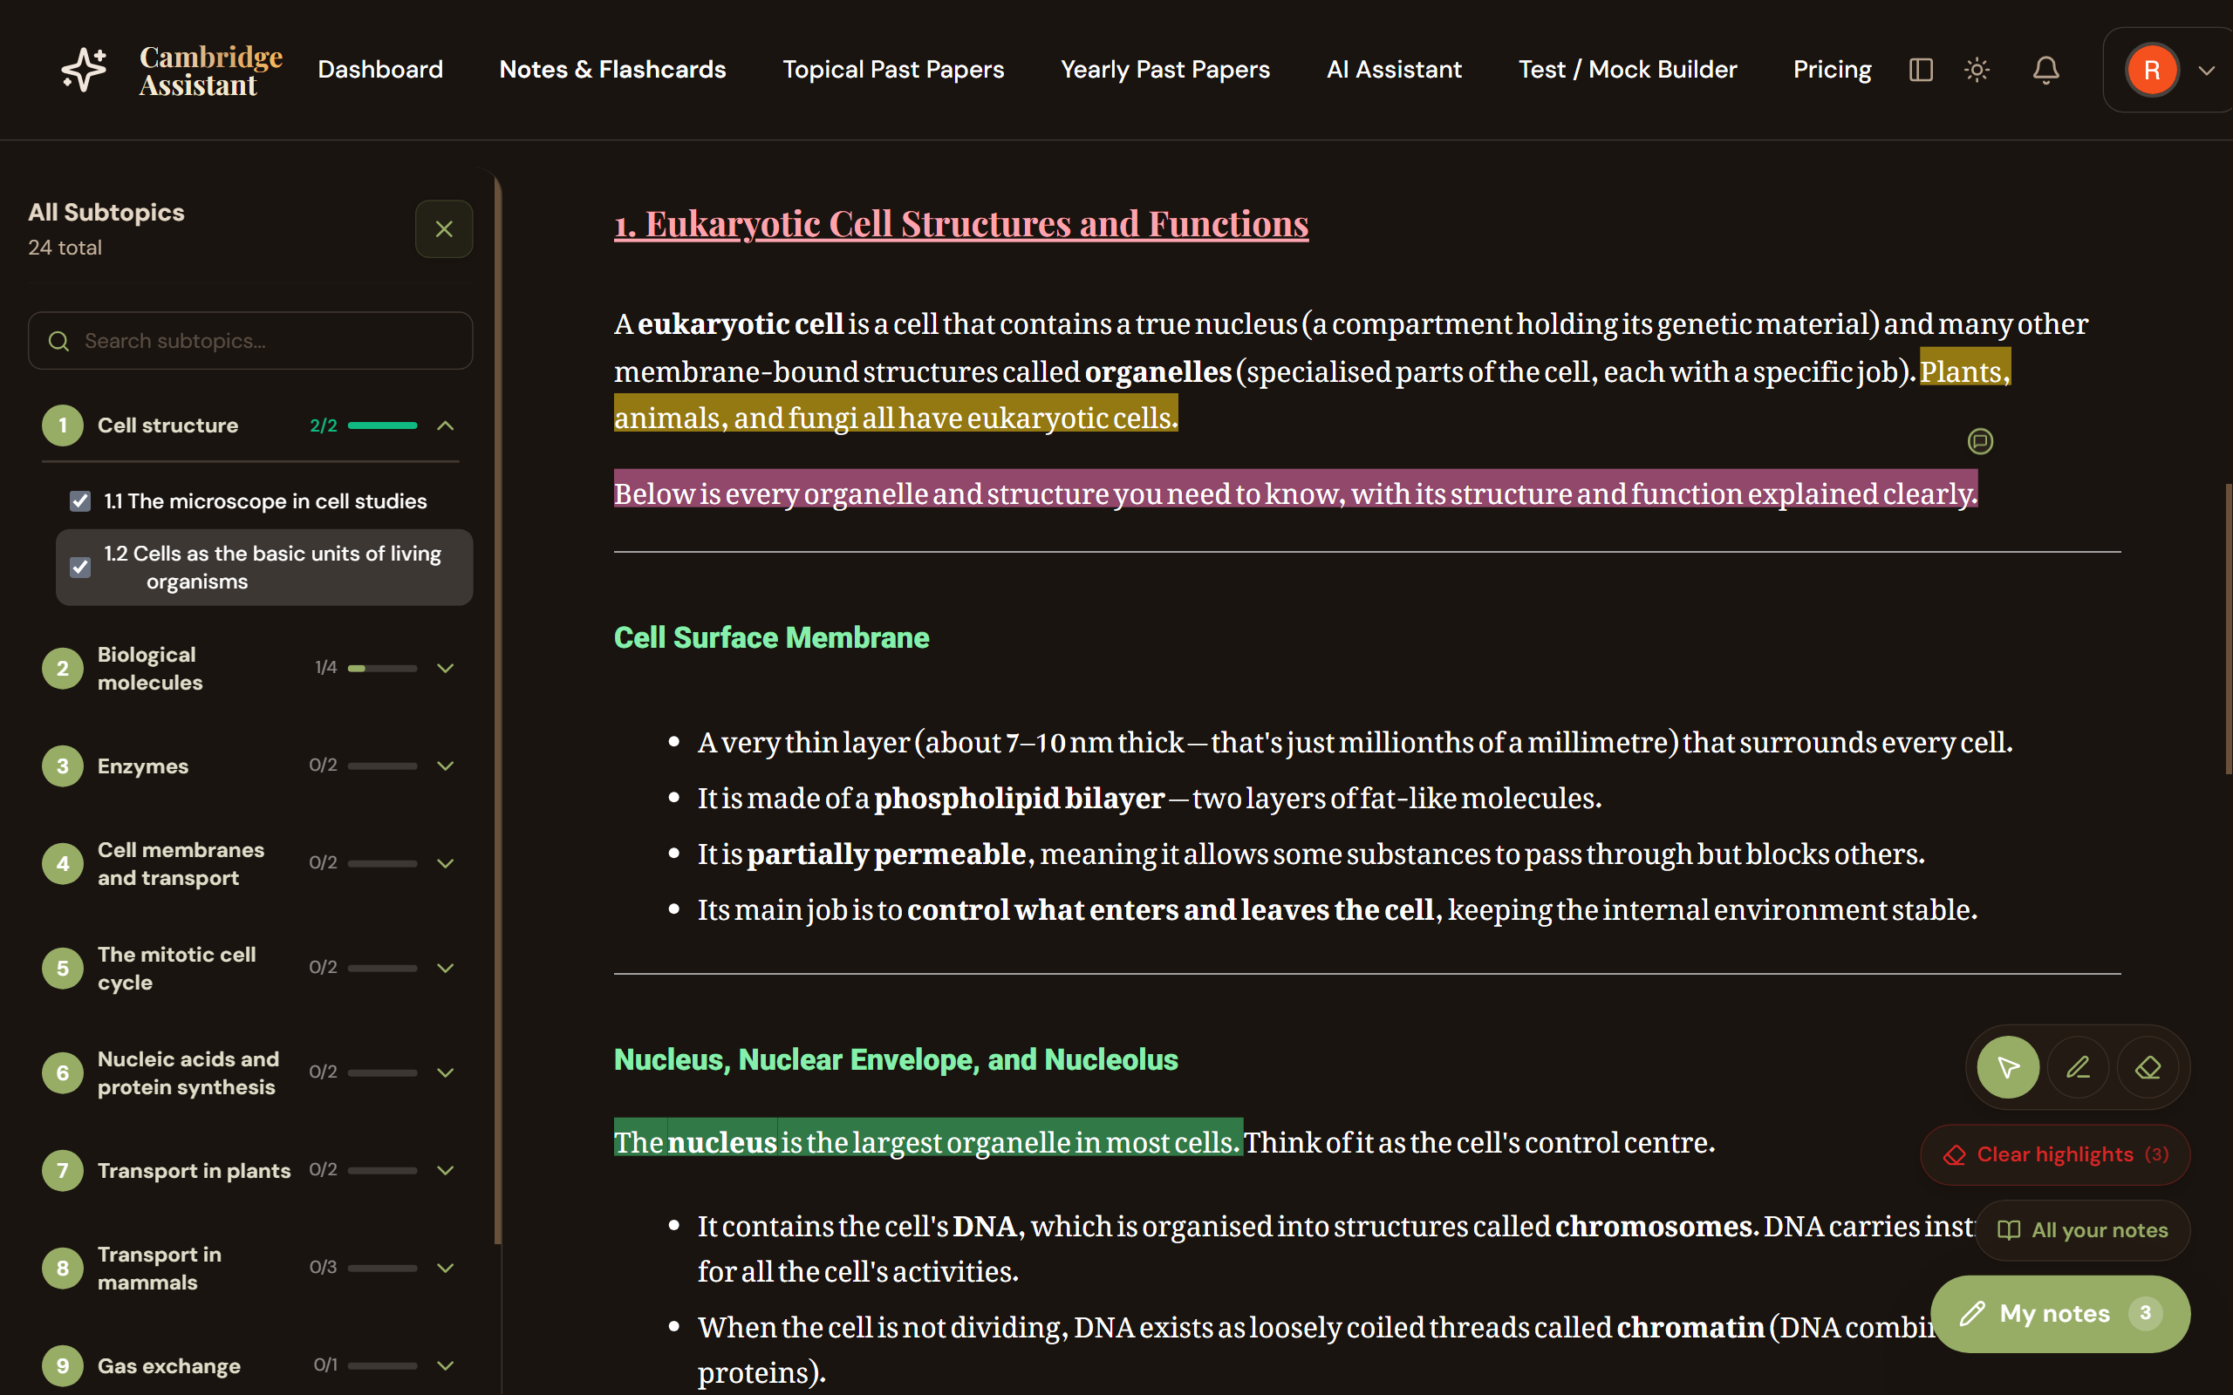
Task: Expand Transport in plants chevron
Action: tap(446, 1171)
